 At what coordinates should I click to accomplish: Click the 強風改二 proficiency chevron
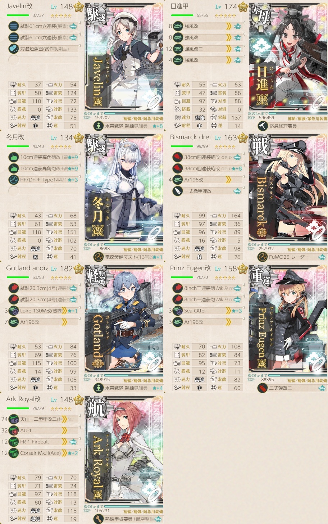click(x=229, y=49)
